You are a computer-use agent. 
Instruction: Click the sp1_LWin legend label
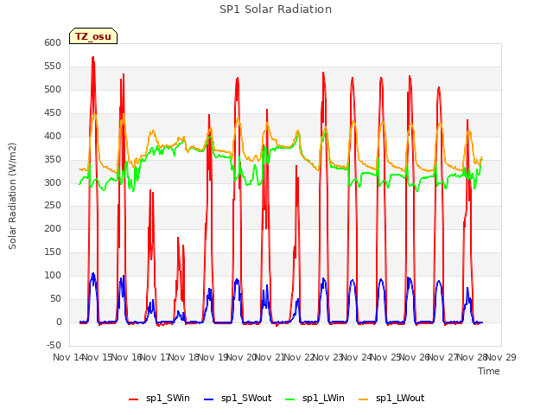[323, 398]
